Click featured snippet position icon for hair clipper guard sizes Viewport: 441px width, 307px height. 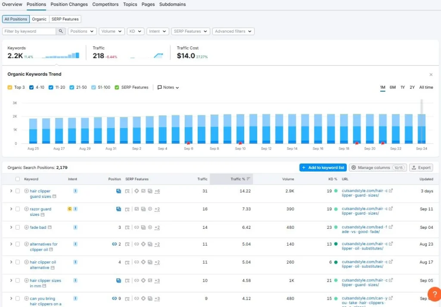pos(118,191)
